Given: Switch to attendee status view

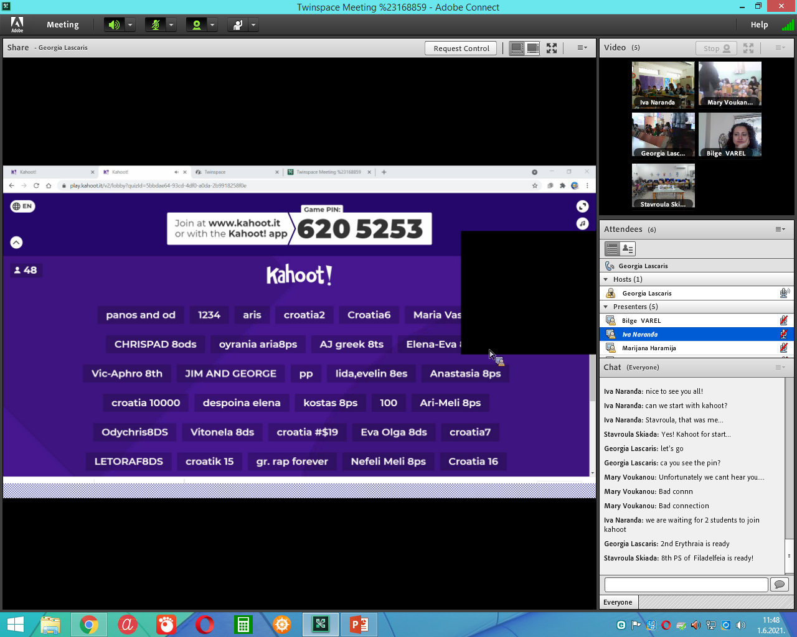Looking at the screenshot, I should [x=628, y=249].
